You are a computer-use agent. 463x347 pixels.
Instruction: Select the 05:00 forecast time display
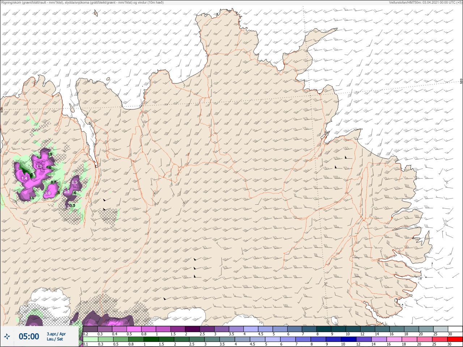click(x=29, y=337)
